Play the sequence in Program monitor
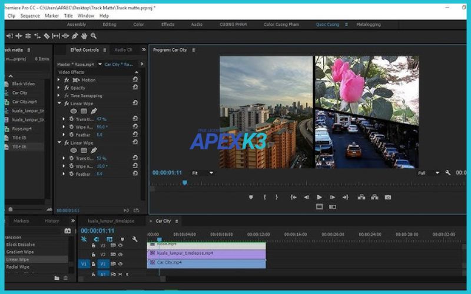471x294 pixels. click(319, 197)
